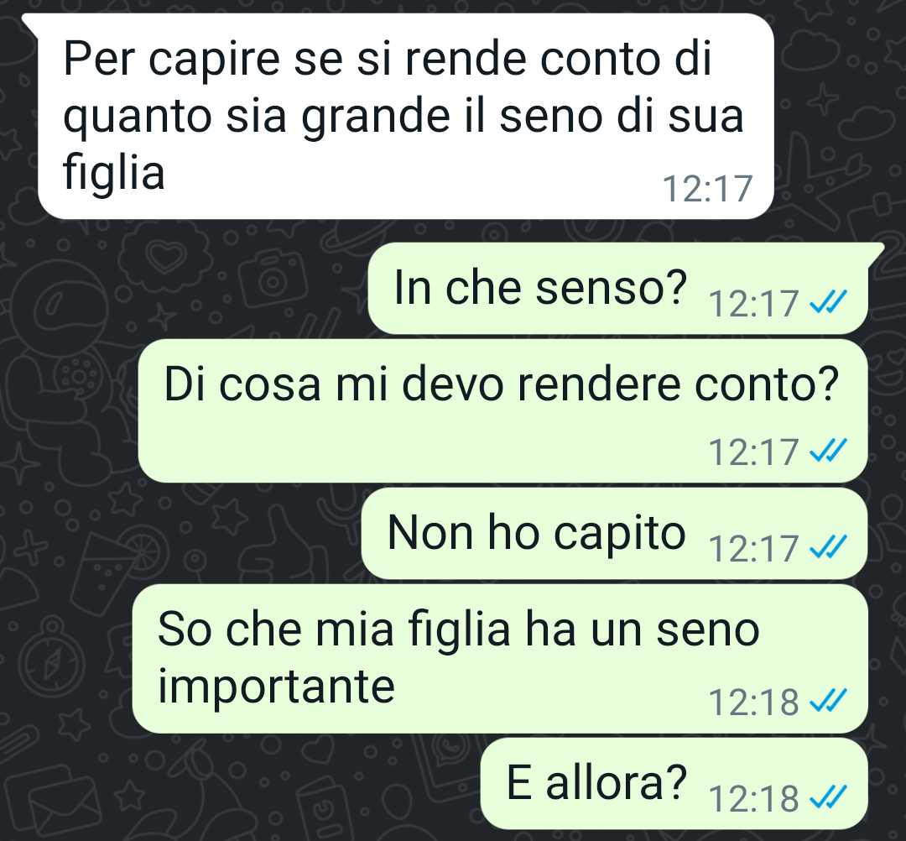The image size is (906, 841).
Task: Select the 'Di cosa mi devo rendere conto?' message
Action: 502,410
